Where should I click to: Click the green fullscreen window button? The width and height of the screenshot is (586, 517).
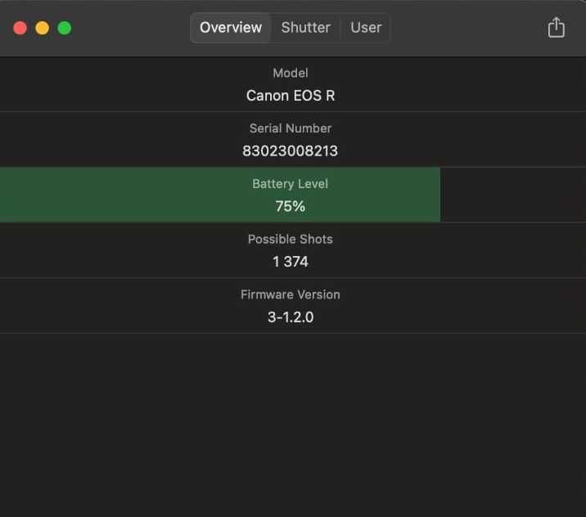65,28
